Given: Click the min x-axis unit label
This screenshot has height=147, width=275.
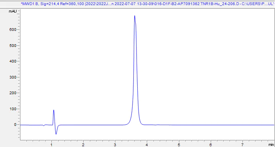Looking at the screenshot, I should (x=271, y=145).
